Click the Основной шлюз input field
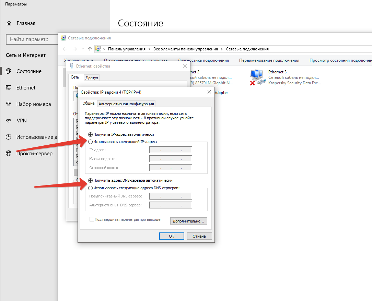 tap(171, 168)
